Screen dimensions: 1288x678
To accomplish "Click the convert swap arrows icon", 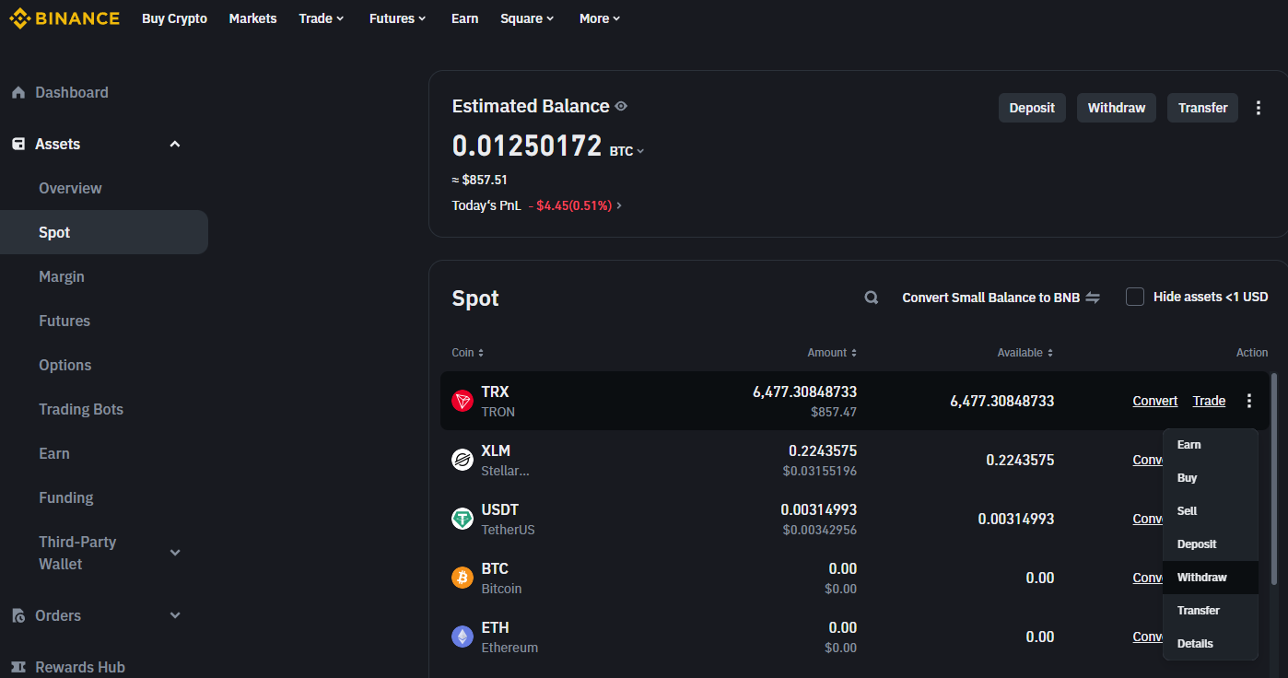I will (1093, 298).
